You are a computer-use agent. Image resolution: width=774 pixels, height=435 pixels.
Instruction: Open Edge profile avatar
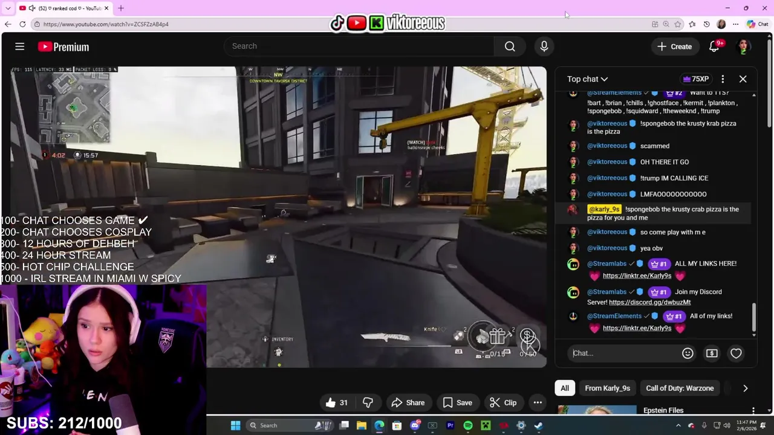(x=721, y=24)
